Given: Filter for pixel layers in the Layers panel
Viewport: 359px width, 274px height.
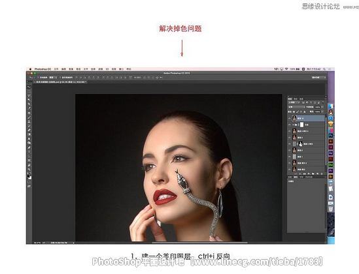Looking at the screenshot, I should coord(303,102).
